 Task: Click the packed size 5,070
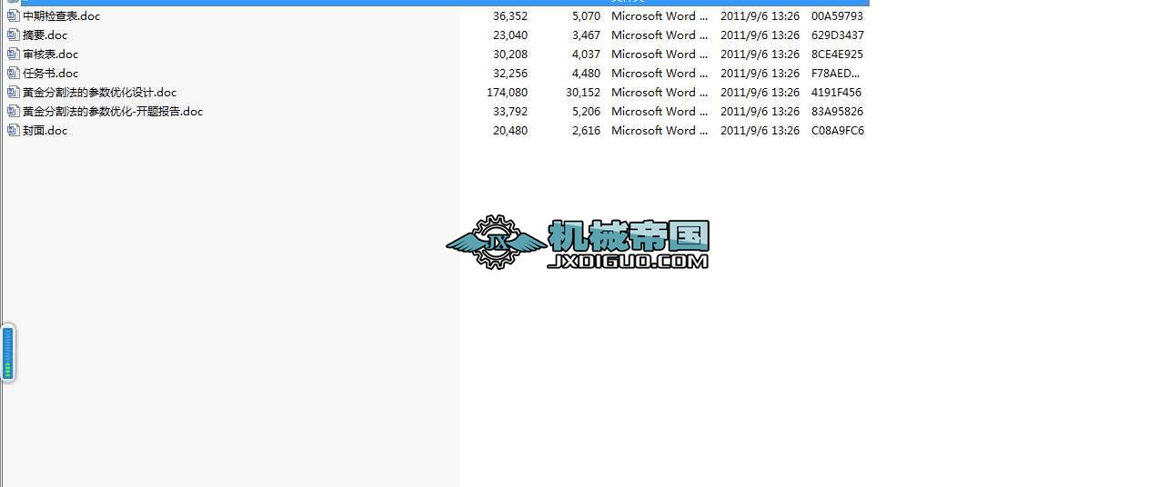[x=587, y=16]
